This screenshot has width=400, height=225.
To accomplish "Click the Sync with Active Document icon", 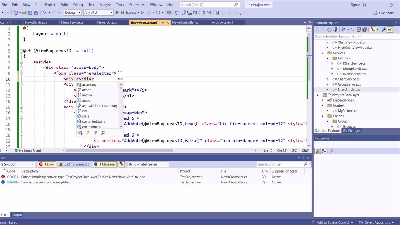I will click(x=352, y=29).
